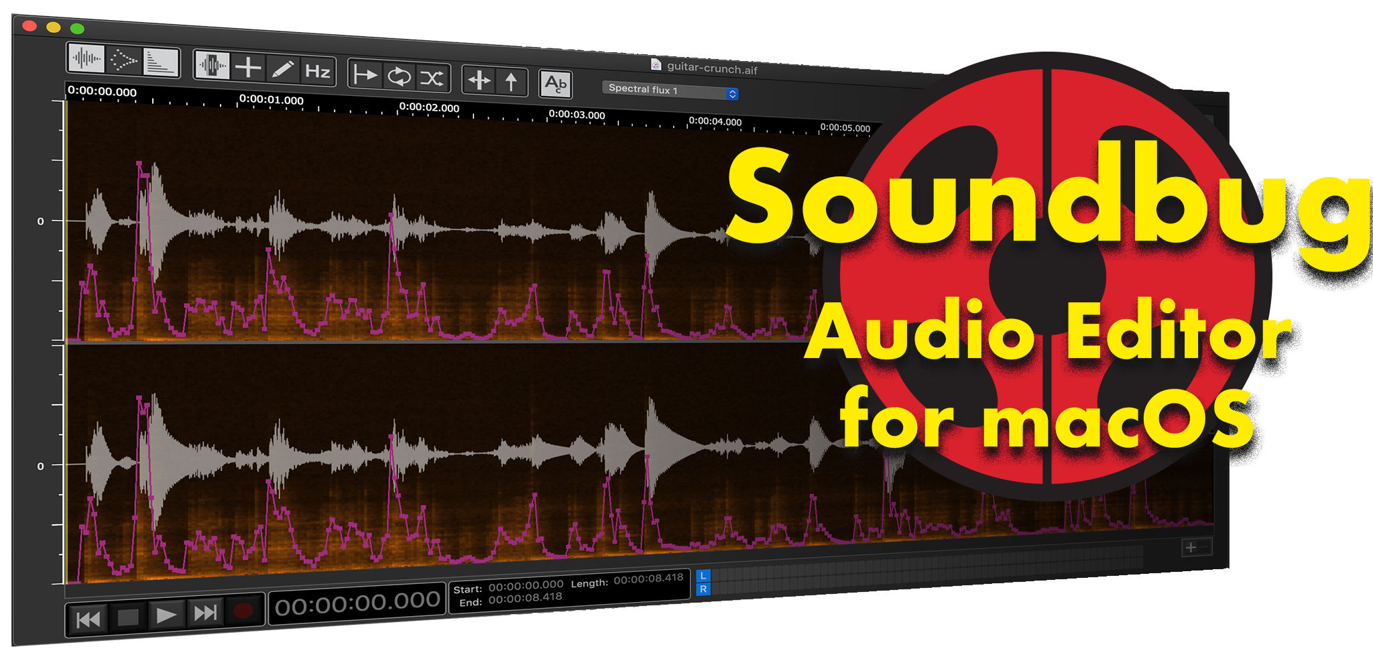1373x661 pixels.
Task: Play the audio file
Action: click(x=166, y=614)
